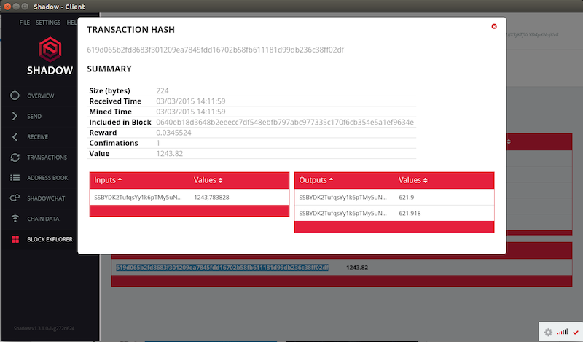Click the Transactions refresh icon
The image size is (583, 342).
click(x=15, y=158)
